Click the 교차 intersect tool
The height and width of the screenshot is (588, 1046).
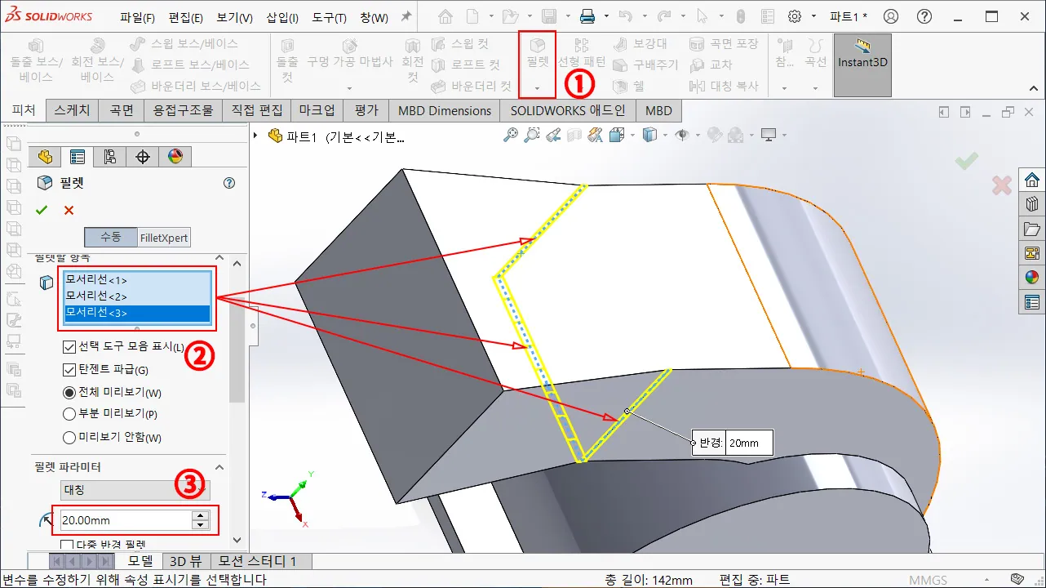(x=711, y=65)
